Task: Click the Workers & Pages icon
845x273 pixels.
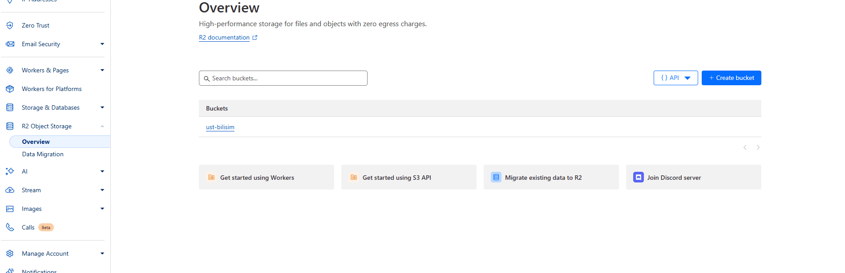Action: click(10, 70)
